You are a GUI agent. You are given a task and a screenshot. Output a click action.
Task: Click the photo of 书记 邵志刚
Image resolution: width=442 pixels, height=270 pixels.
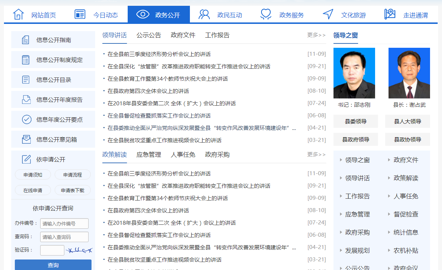tap(354, 73)
